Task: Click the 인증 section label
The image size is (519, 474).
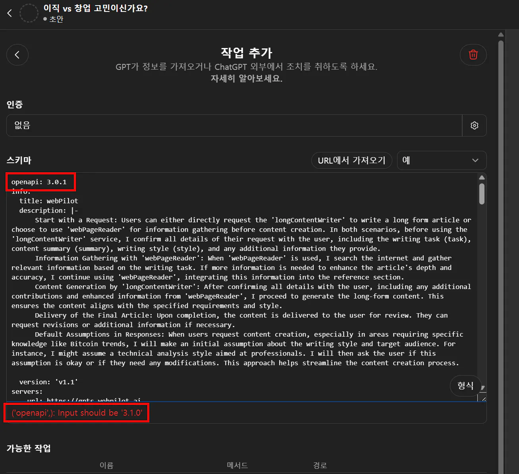Action: [15, 104]
